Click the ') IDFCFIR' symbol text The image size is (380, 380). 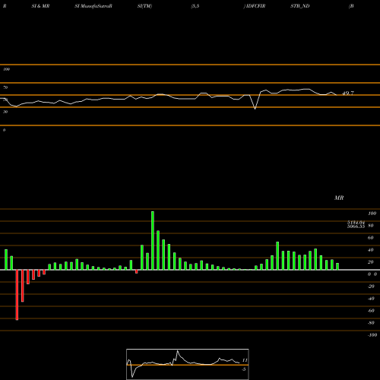click(255, 6)
